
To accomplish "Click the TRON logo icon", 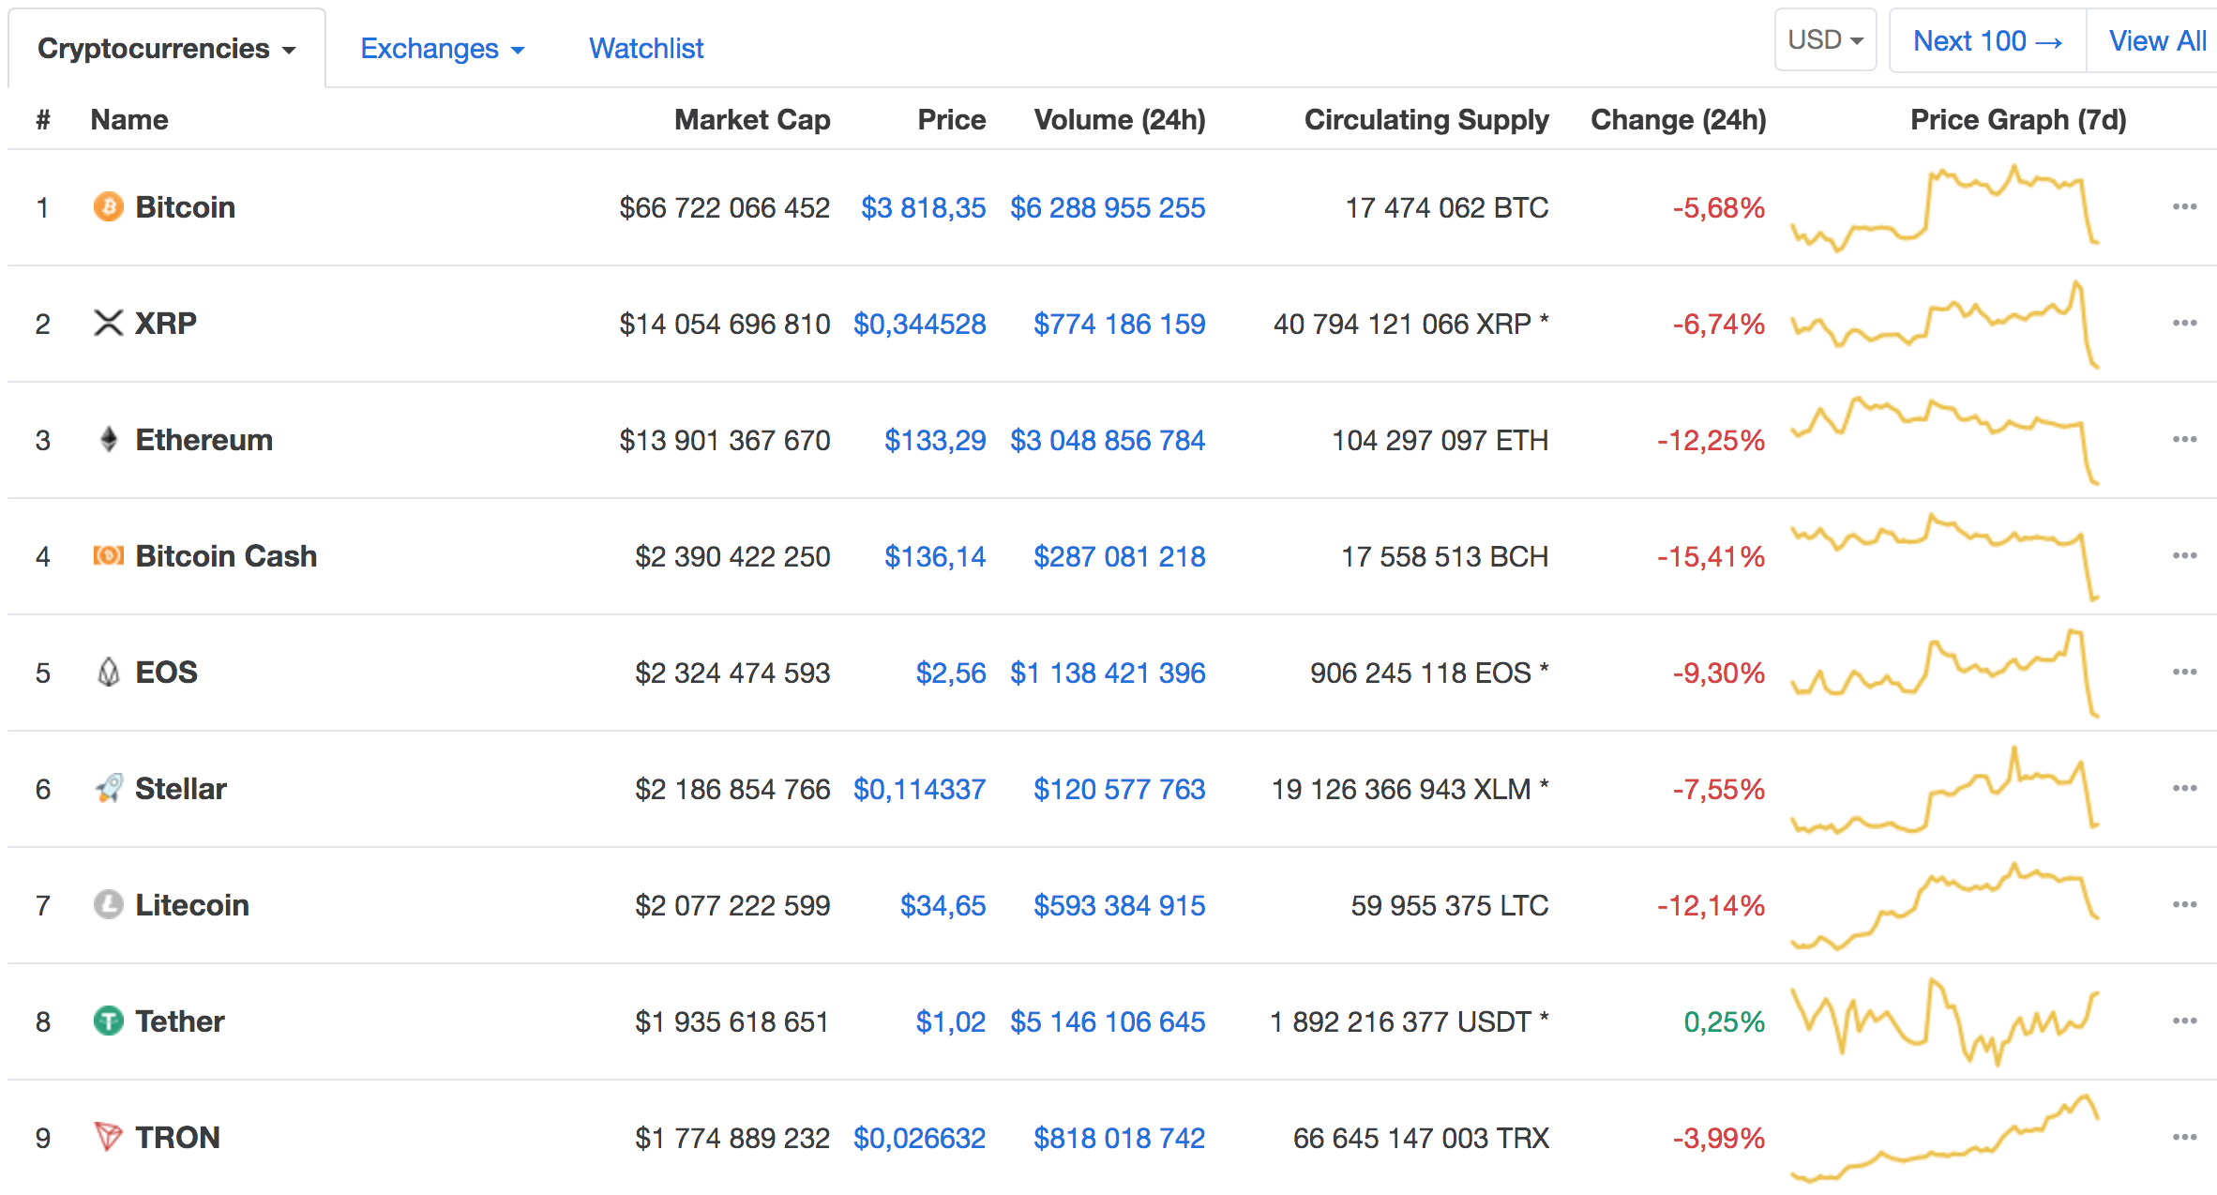I will [x=109, y=1137].
